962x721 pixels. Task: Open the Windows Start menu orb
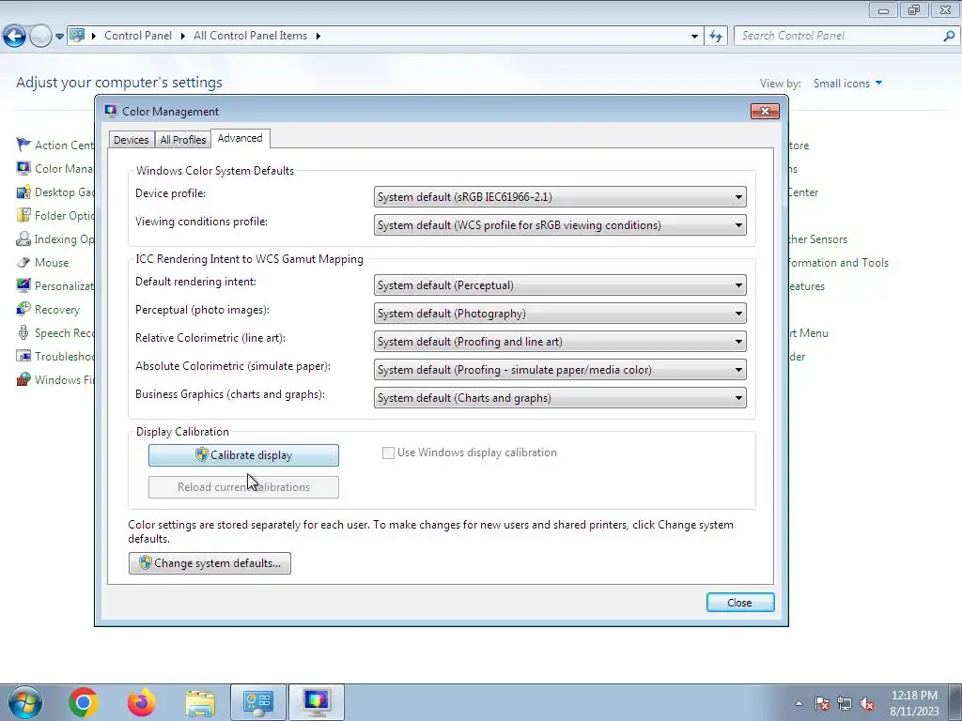pyautogui.click(x=25, y=702)
